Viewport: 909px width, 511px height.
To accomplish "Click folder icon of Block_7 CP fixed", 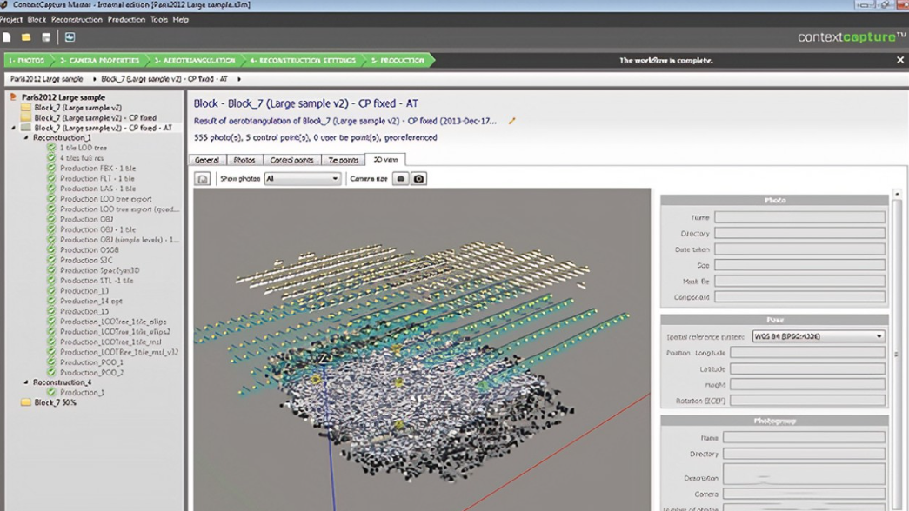I will pos(25,117).
